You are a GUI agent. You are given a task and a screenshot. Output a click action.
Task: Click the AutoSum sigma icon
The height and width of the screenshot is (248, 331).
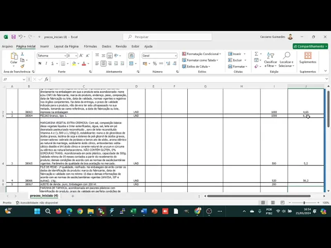point(257,54)
